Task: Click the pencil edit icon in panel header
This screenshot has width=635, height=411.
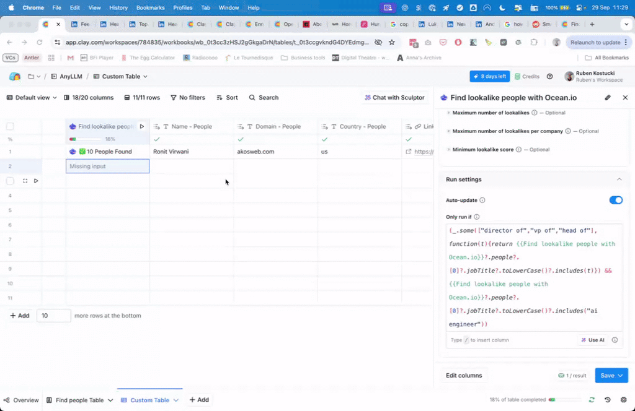Action: click(x=608, y=98)
